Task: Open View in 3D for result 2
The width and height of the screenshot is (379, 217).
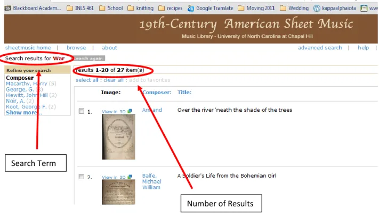Action: click(x=114, y=177)
